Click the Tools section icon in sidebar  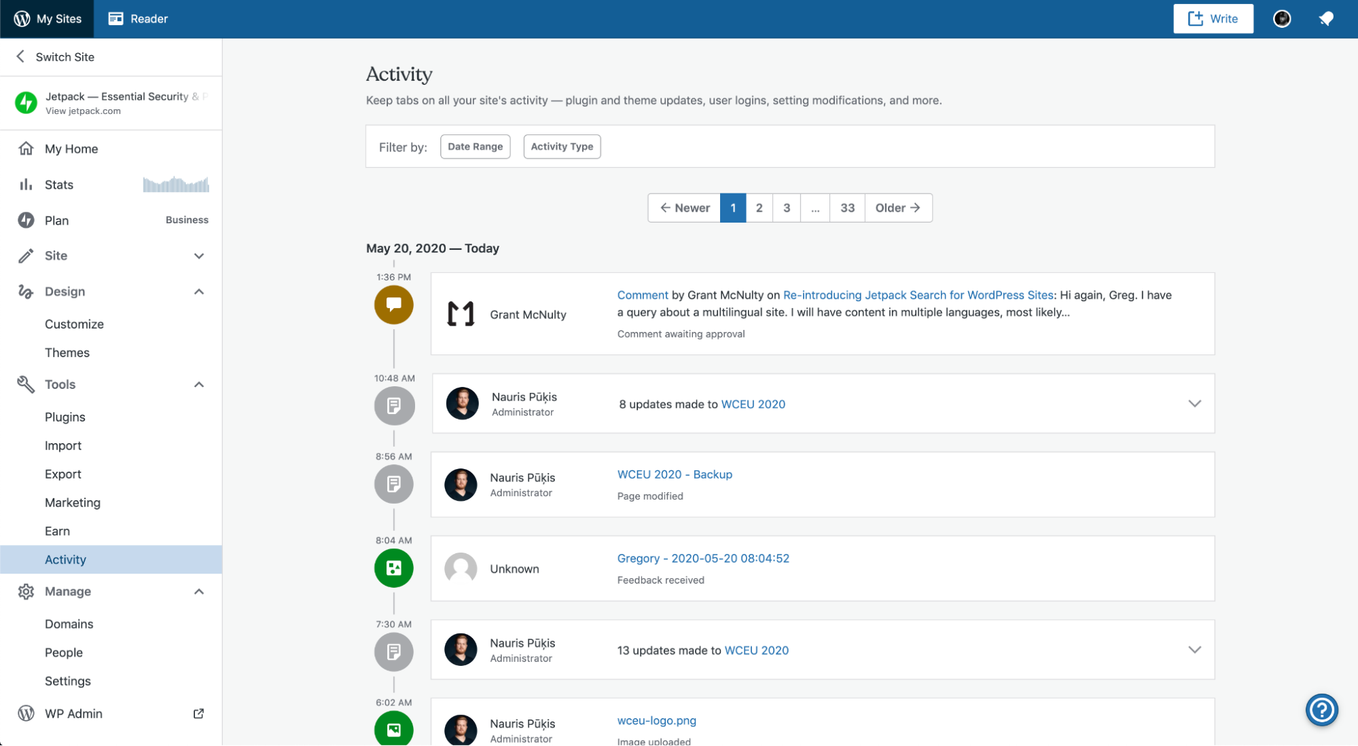(x=25, y=384)
